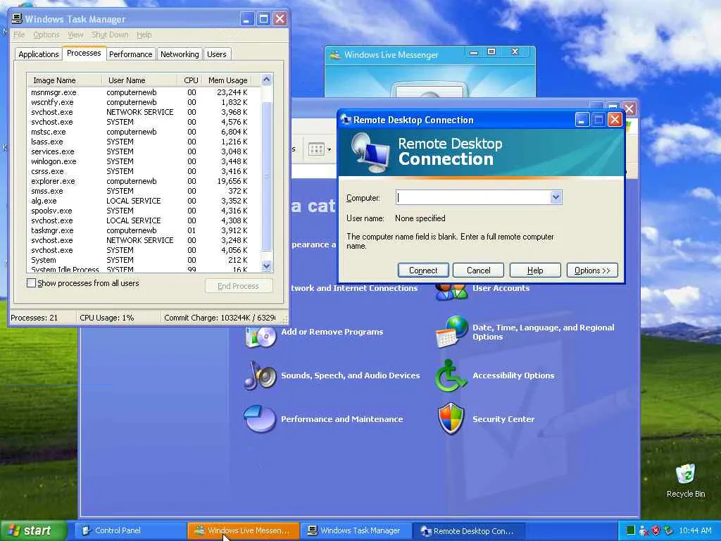Switch to the Networking tab
Screen dimensions: 721x541
180,54
